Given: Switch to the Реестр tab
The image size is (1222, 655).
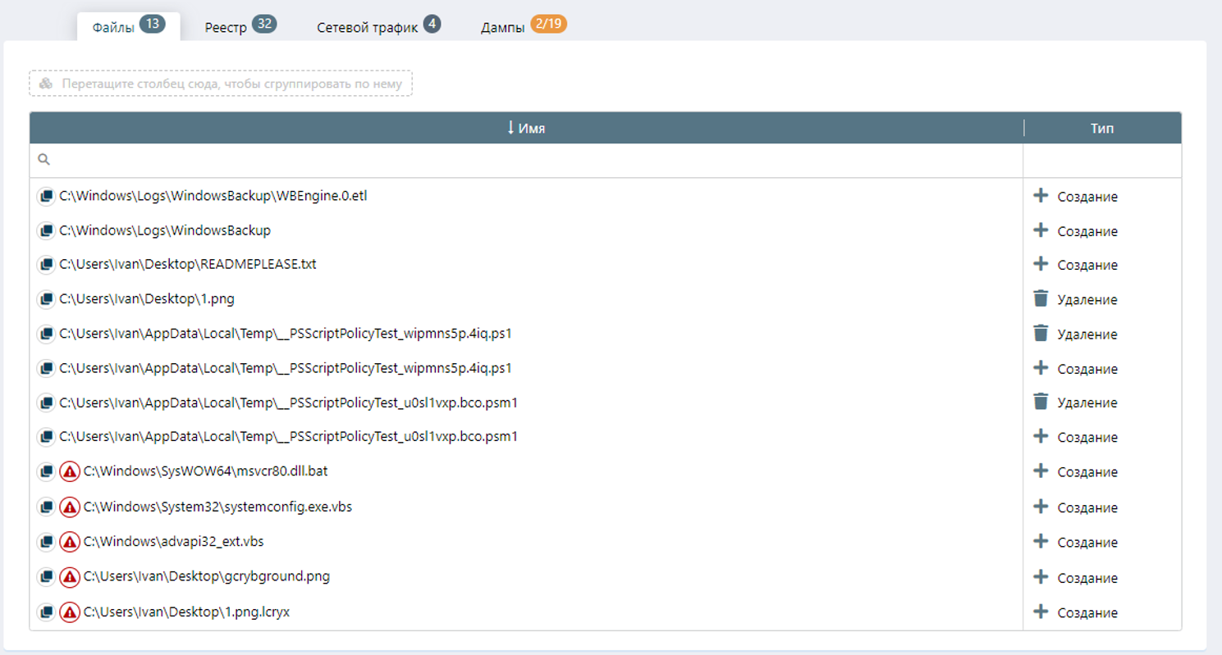Looking at the screenshot, I should 240,26.
